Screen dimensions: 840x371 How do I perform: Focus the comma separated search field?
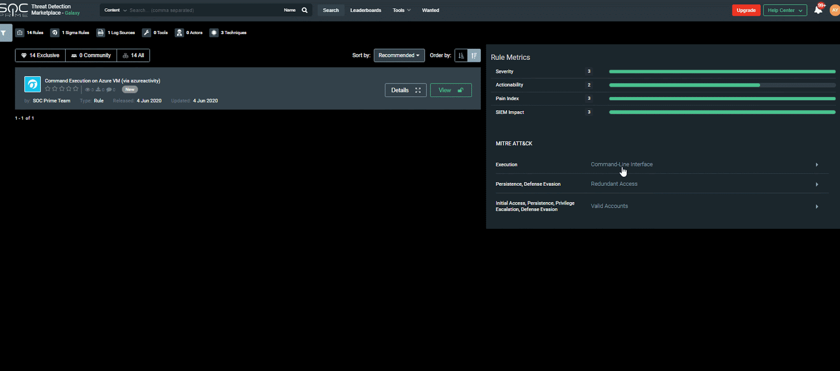click(205, 10)
